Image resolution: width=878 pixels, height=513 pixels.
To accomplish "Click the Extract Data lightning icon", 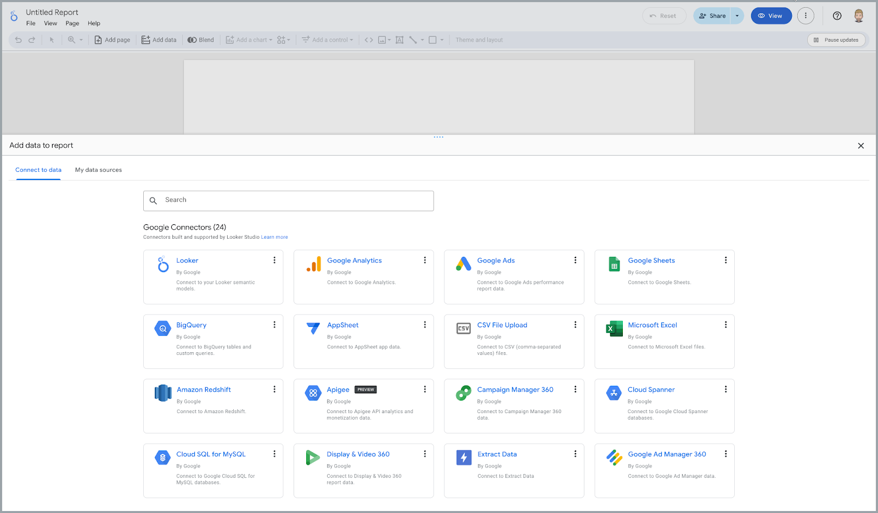I will [x=464, y=457].
